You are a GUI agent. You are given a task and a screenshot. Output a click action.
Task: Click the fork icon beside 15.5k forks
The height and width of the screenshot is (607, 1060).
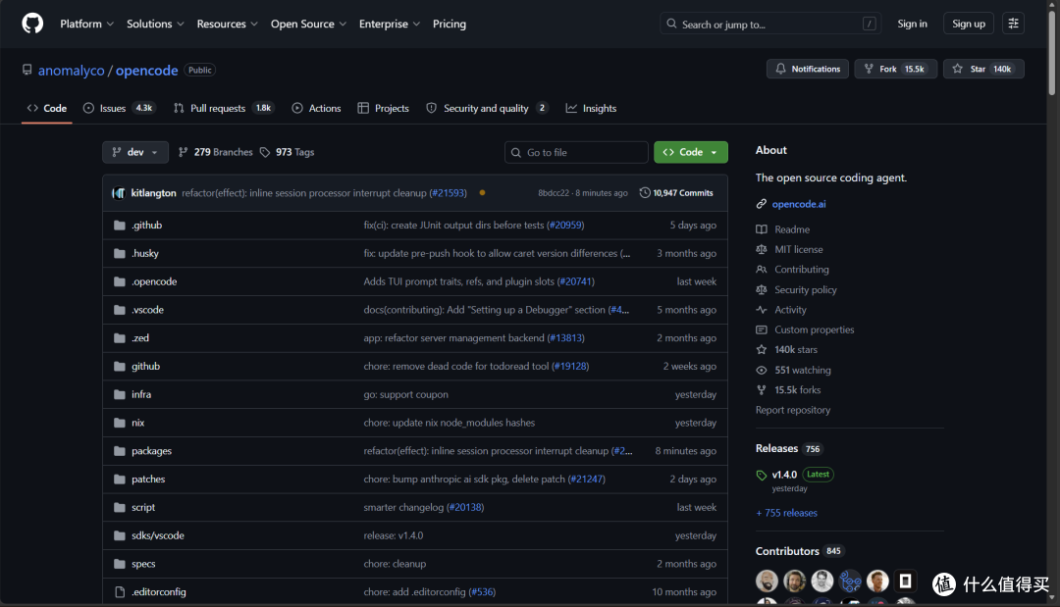tap(762, 390)
